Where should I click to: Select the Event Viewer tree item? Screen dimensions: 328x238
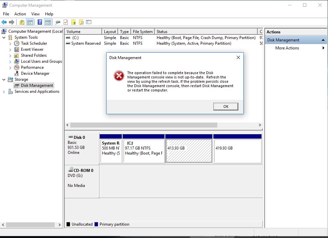[x=32, y=49]
